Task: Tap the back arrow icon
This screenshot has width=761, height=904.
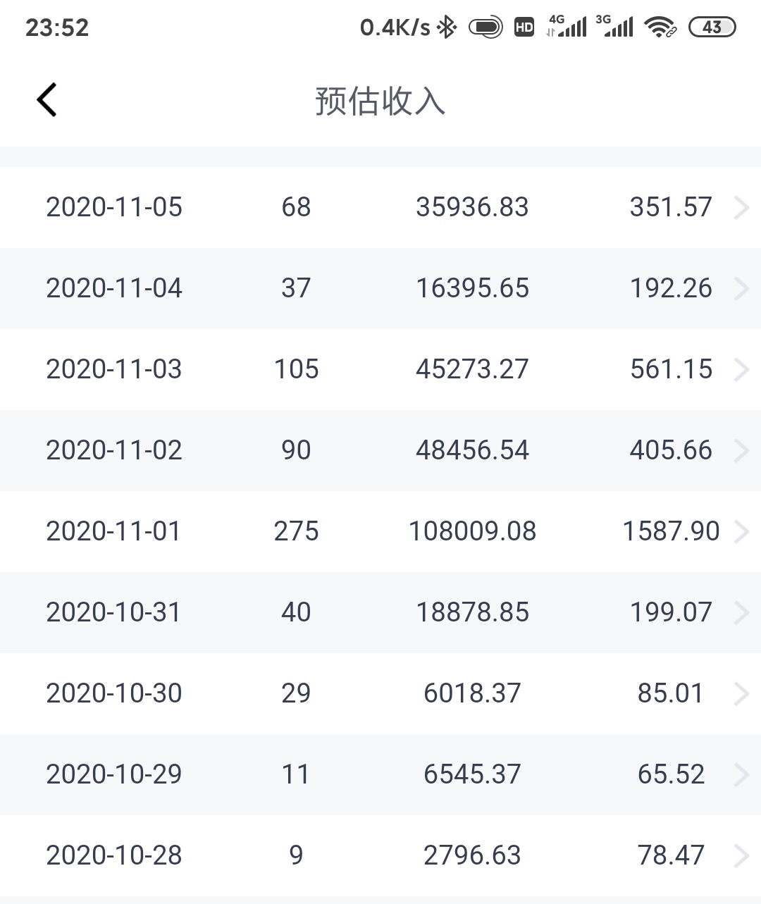Action: pyautogui.click(x=47, y=99)
